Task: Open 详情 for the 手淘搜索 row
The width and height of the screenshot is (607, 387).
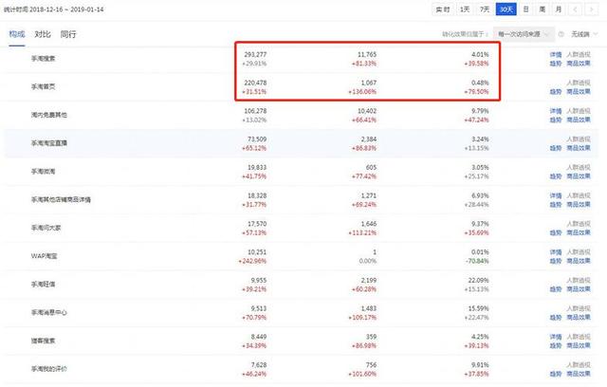Action: [x=556, y=55]
